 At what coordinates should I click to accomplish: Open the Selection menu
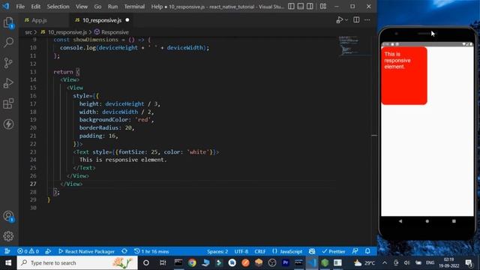click(58, 7)
